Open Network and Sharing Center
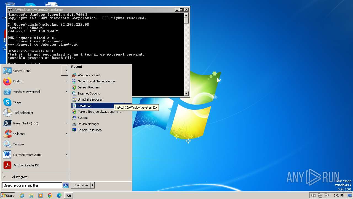This screenshot has height=199, width=353. [x=101, y=81]
